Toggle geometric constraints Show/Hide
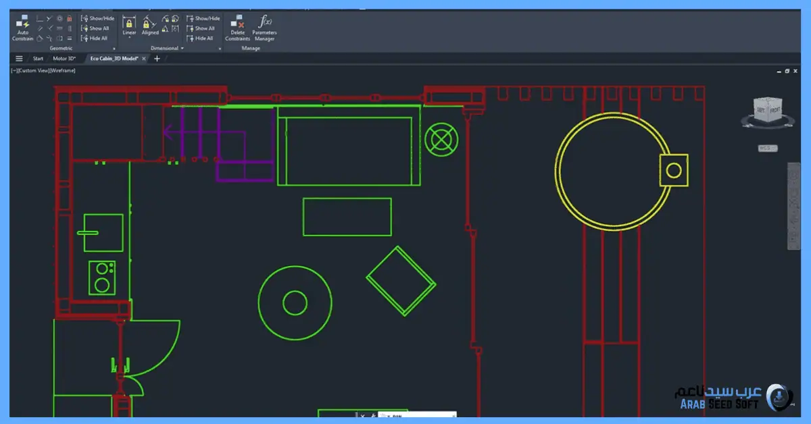This screenshot has height=424, width=811. 98,18
